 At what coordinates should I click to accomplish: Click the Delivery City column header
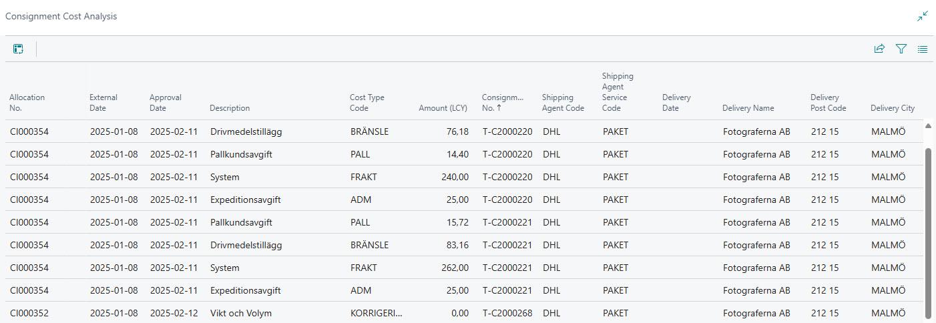coord(893,108)
